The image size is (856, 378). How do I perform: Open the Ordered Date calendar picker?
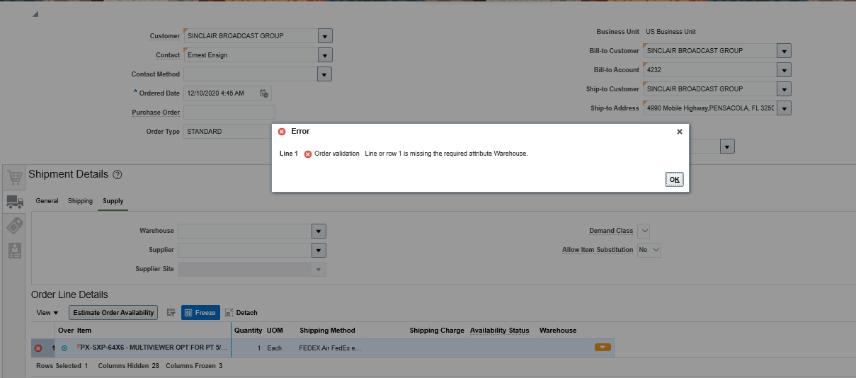coord(264,93)
